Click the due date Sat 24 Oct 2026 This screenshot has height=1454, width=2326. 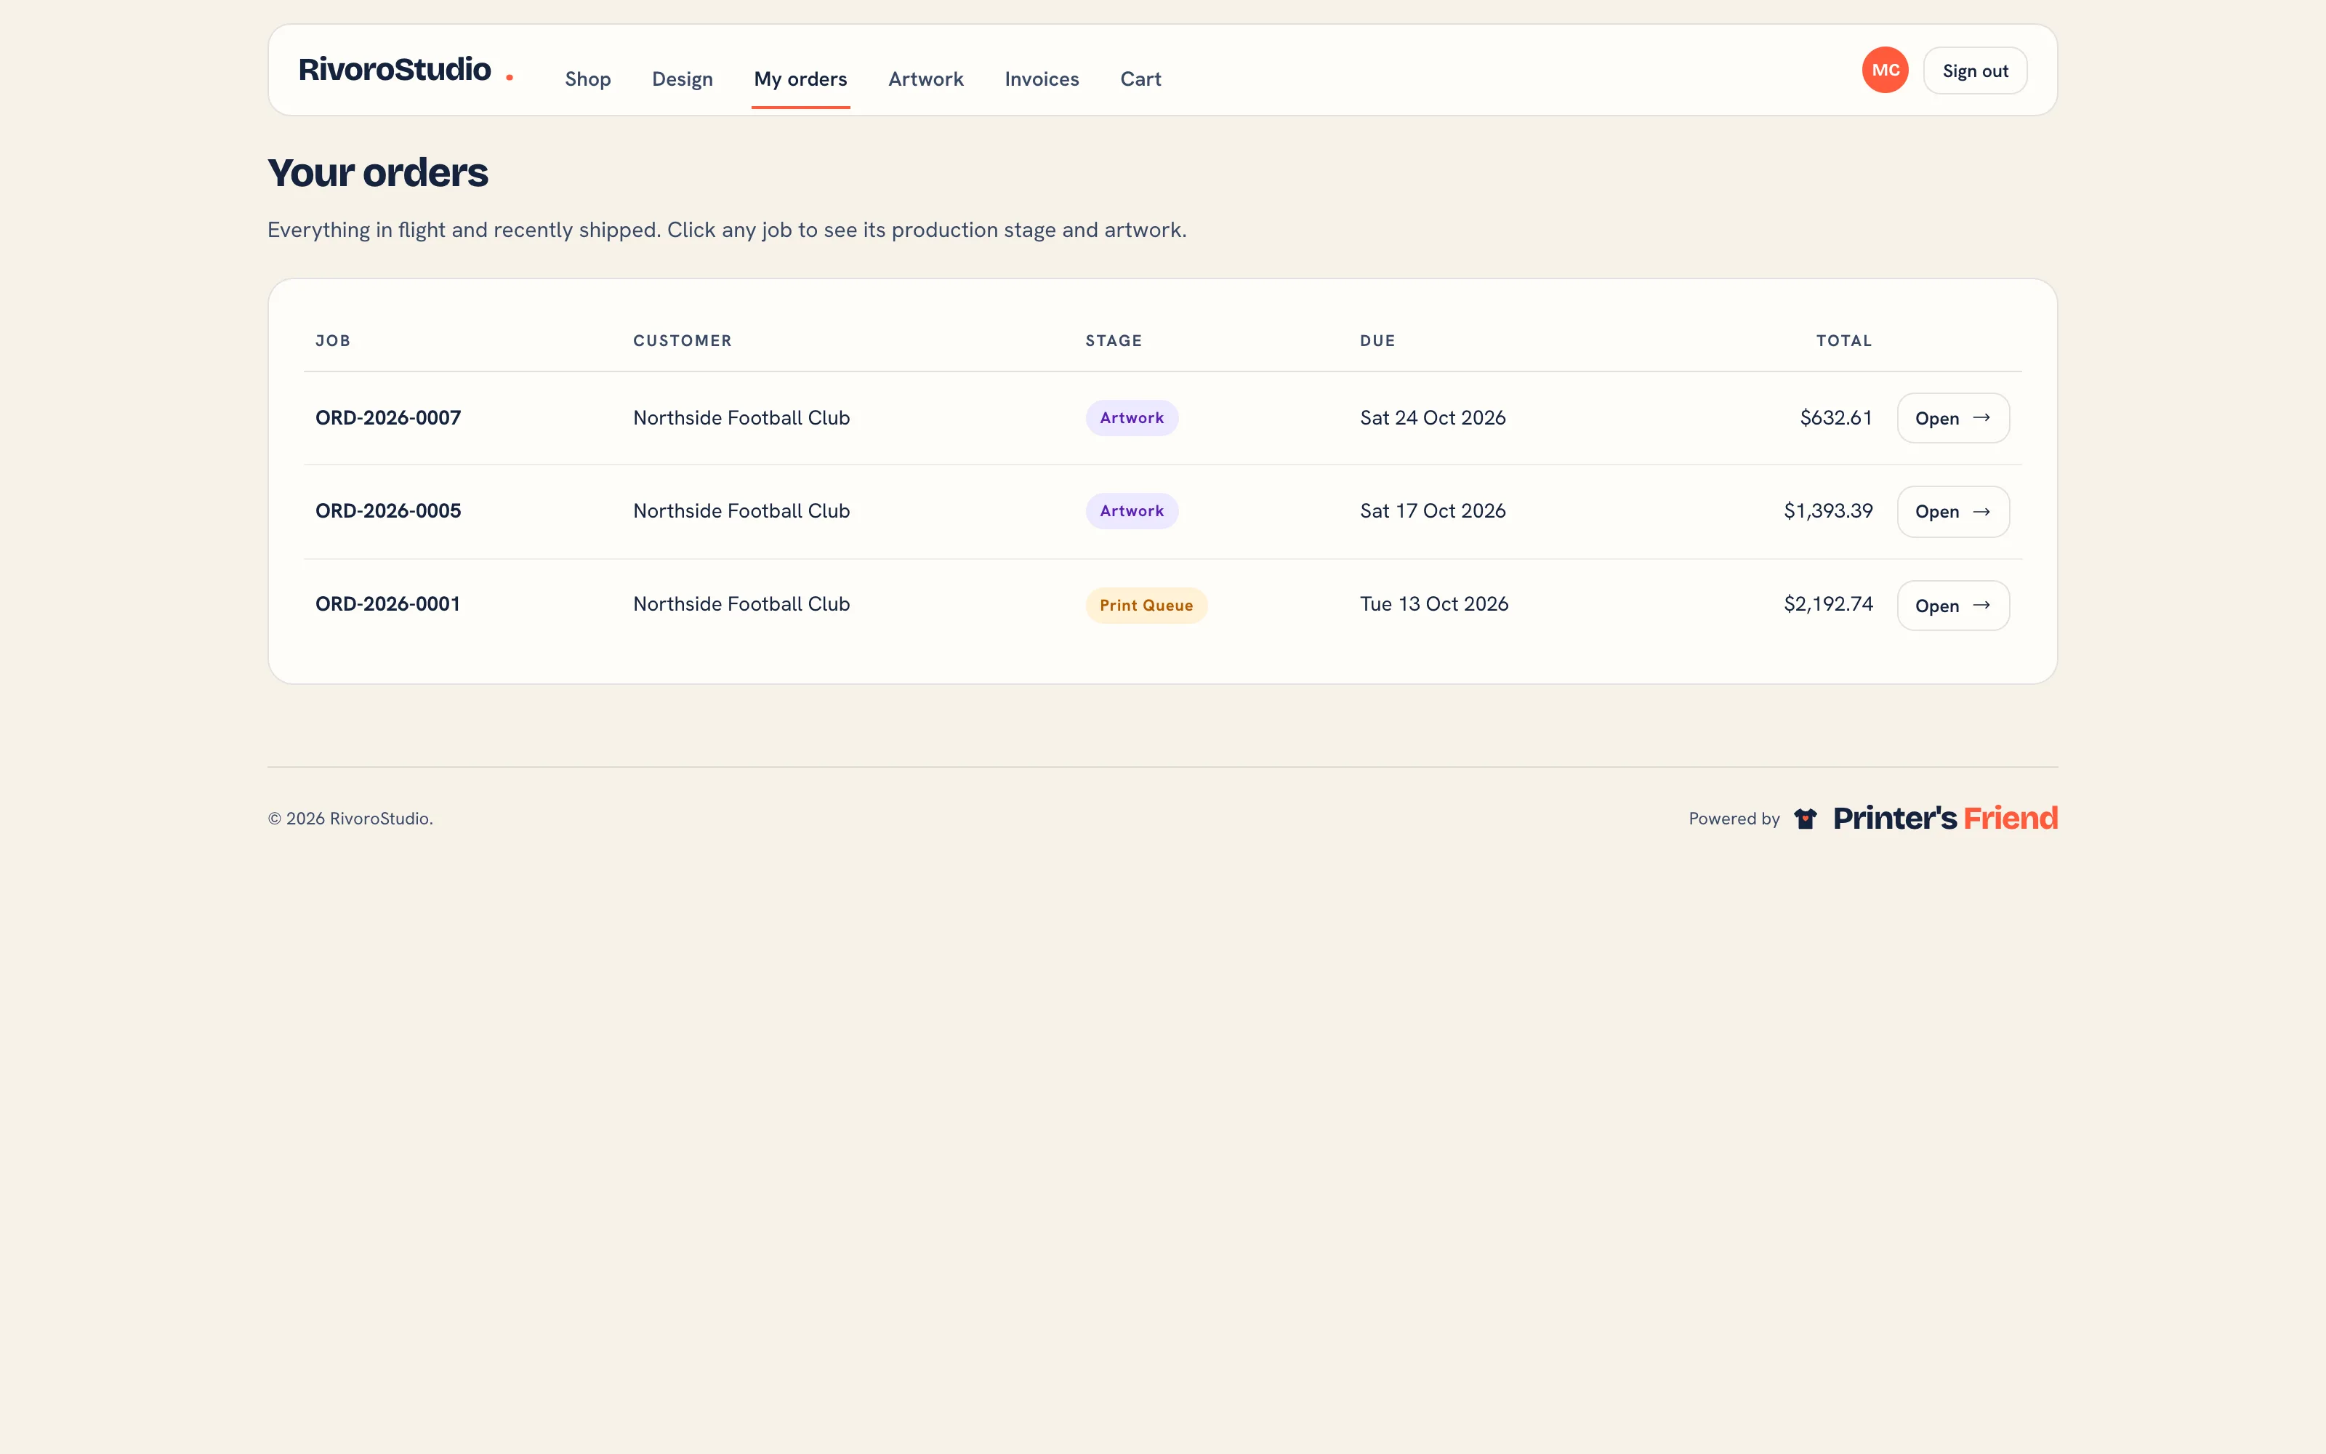(1433, 418)
